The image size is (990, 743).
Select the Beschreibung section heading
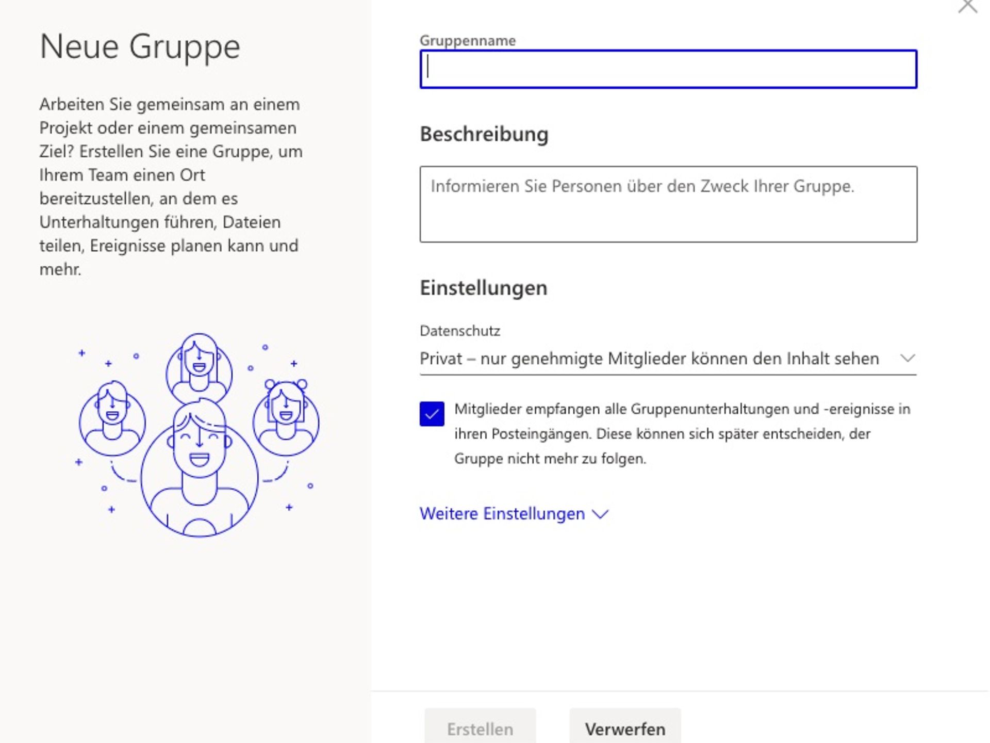(484, 134)
